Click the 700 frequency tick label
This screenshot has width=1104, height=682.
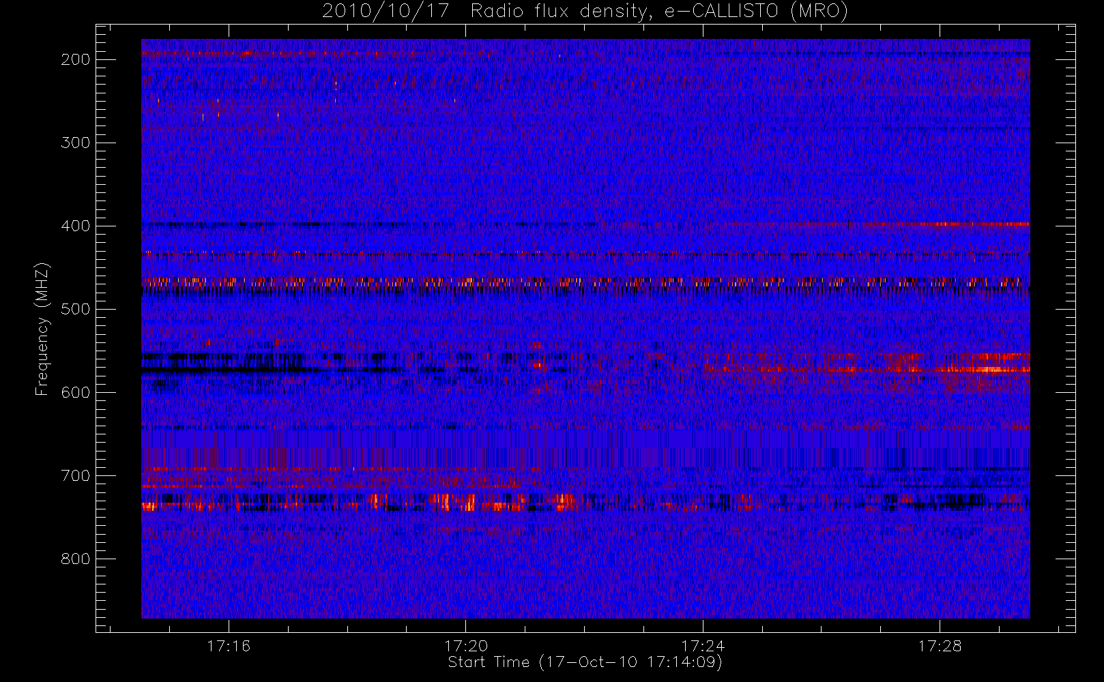click(x=76, y=475)
